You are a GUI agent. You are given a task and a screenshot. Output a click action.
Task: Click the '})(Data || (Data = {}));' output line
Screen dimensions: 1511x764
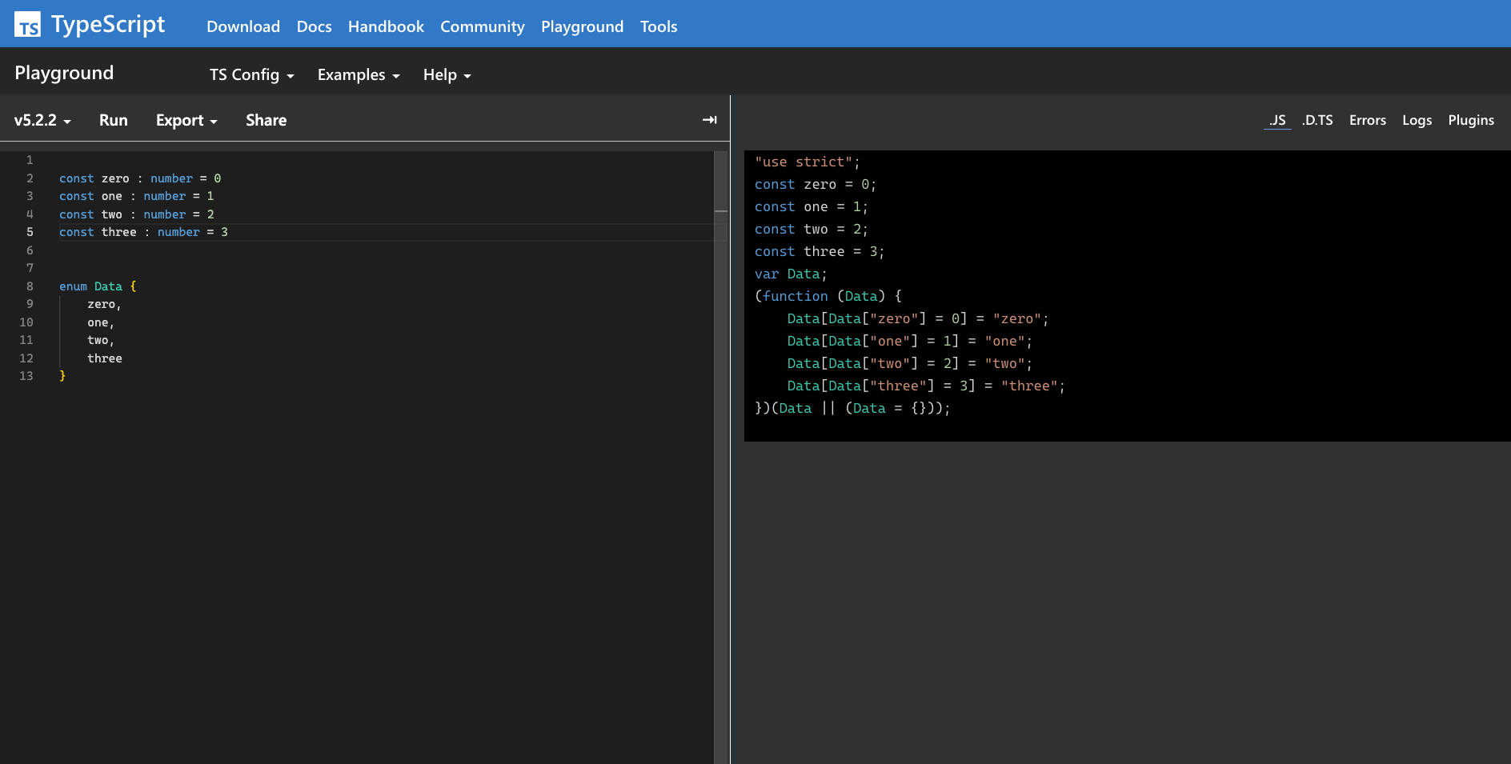click(852, 408)
